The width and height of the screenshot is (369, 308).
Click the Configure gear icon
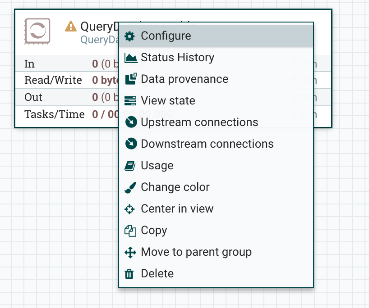[130, 36]
